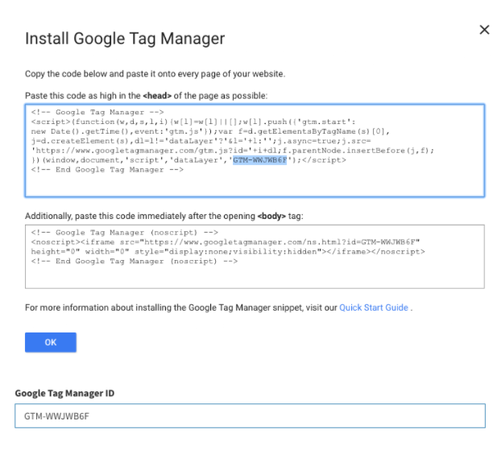This screenshot has width=497, height=450.
Task: Click the End Google Tag Manager comment line
Action: (97, 169)
